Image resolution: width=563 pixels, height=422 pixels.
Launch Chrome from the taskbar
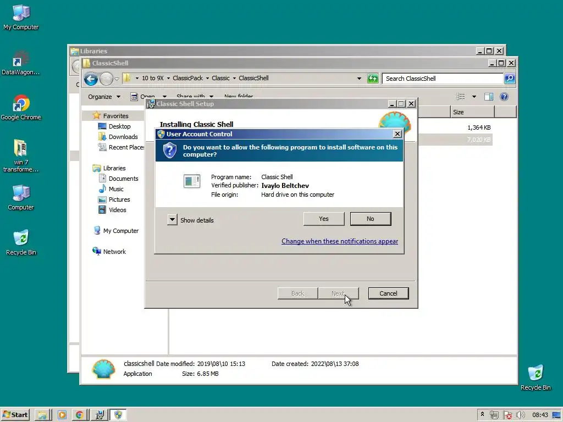(x=79, y=415)
